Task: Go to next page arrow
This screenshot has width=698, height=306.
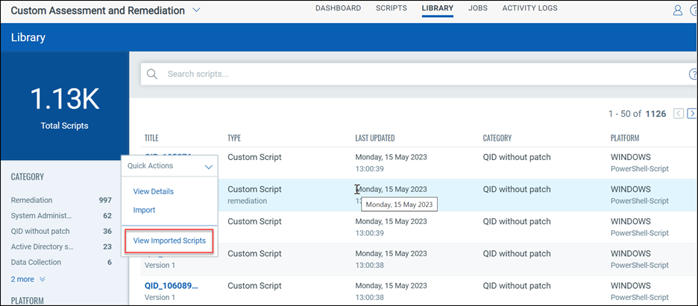Action: point(692,114)
